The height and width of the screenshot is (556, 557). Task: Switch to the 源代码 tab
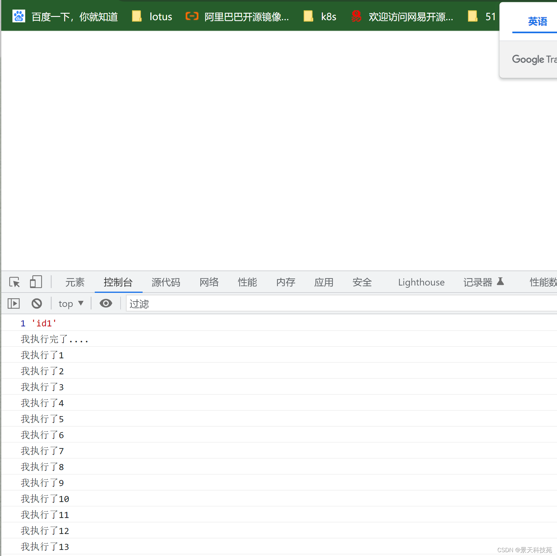tap(166, 282)
